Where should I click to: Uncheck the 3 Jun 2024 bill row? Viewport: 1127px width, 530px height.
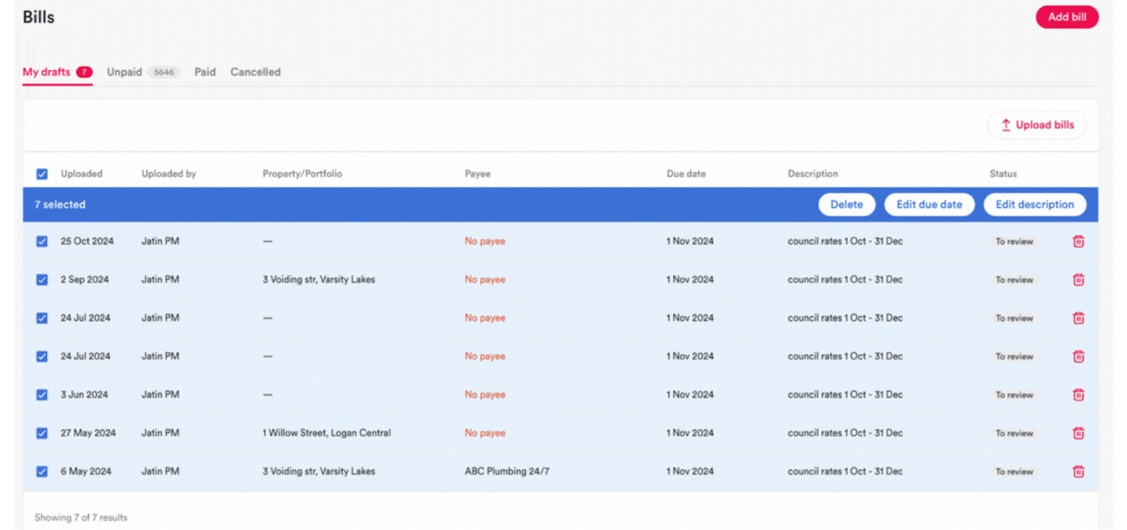coord(42,395)
